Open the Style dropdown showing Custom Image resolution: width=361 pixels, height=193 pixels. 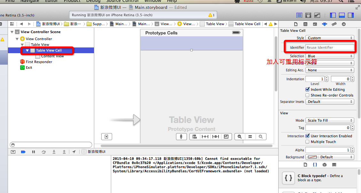point(330,38)
